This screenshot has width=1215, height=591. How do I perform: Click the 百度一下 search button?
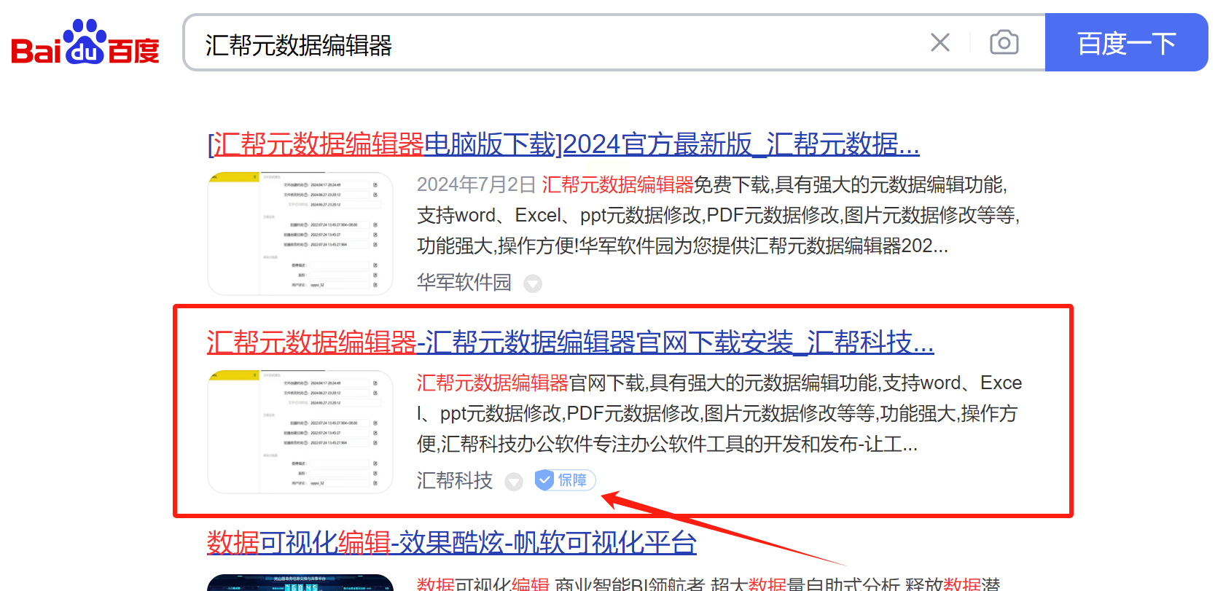click(1126, 42)
